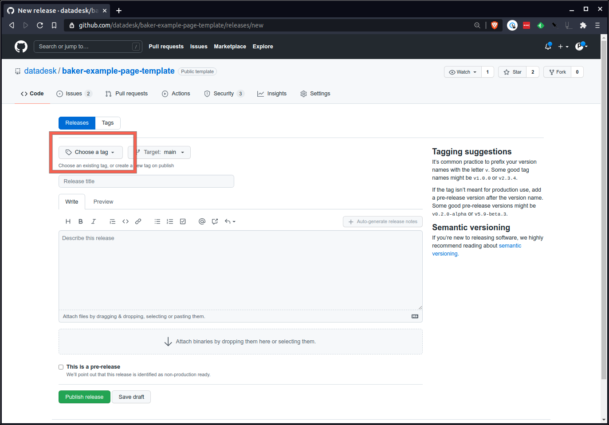Check This is a pre-release
Image resolution: width=609 pixels, height=425 pixels.
(x=61, y=367)
